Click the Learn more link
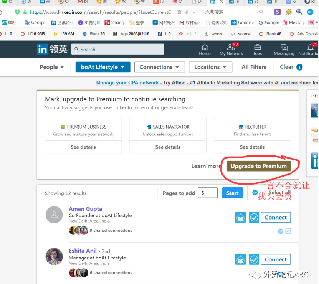 click(206, 166)
